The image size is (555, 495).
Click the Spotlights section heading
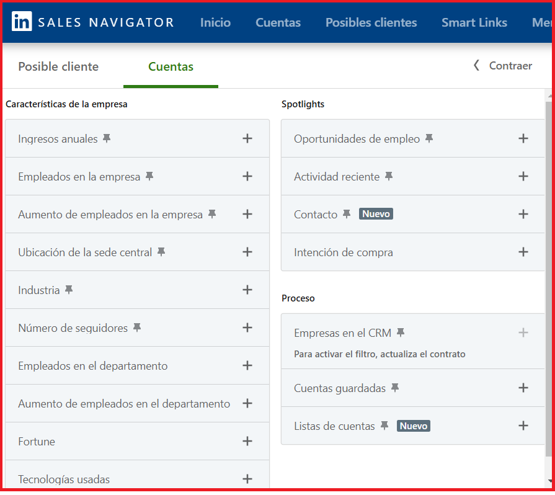click(303, 104)
